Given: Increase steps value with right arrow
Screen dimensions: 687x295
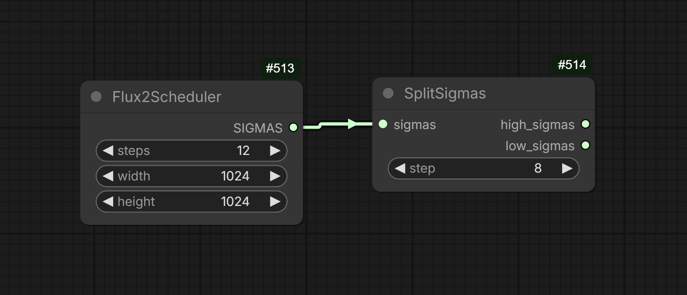Looking at the screenshot, I should (x=275, y=151).
